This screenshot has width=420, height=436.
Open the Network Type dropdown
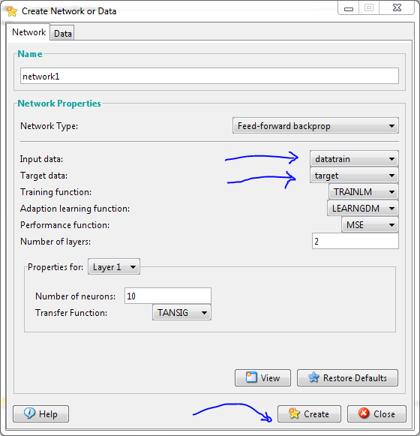click(316, 126)
